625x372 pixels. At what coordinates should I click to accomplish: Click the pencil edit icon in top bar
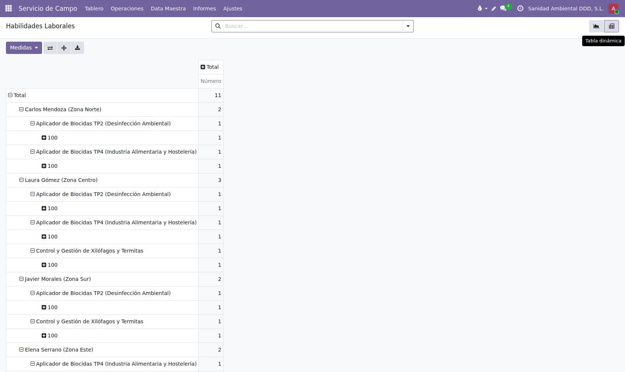pos(494,8)
